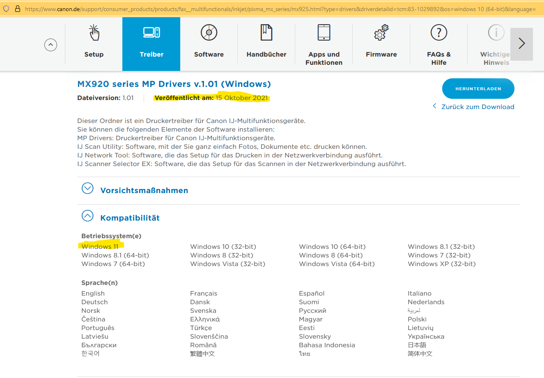The width and height of the screenshot is (544, 378).
Task: Collapse navigation with the up-chevron circle
Action: point(50,45)
